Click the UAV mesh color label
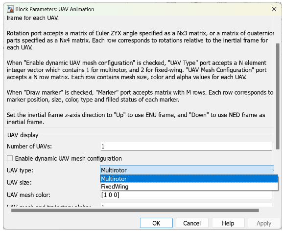This screenshot has height=231, width=284. point(28,195)
